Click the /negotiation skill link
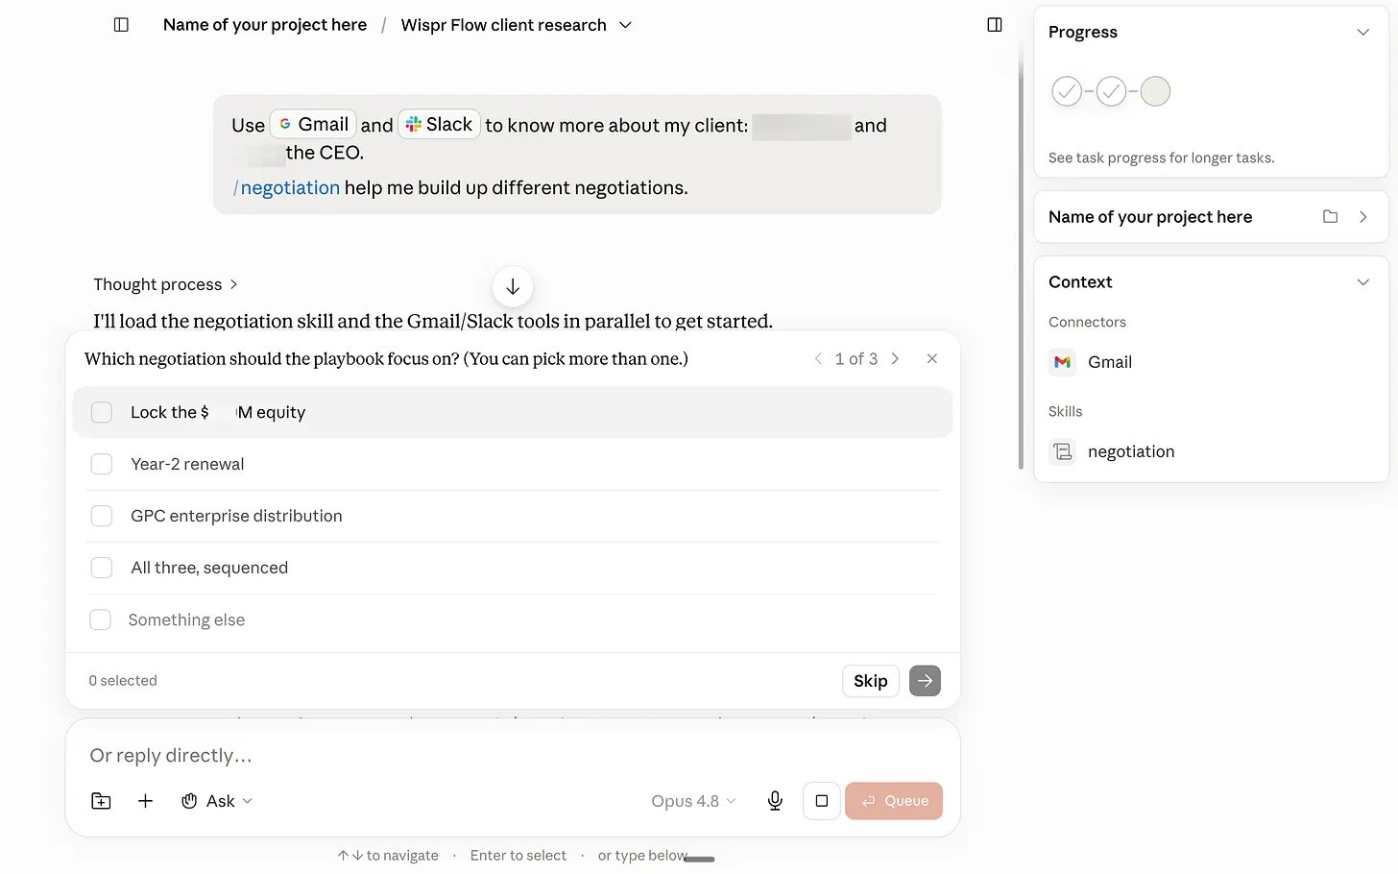This screenshot has height=874, width=1398. (286, 187)
